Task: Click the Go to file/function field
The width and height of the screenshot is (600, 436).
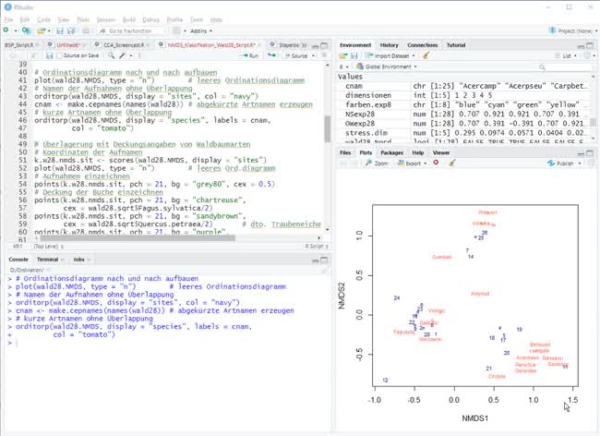Action: (130, 31)
